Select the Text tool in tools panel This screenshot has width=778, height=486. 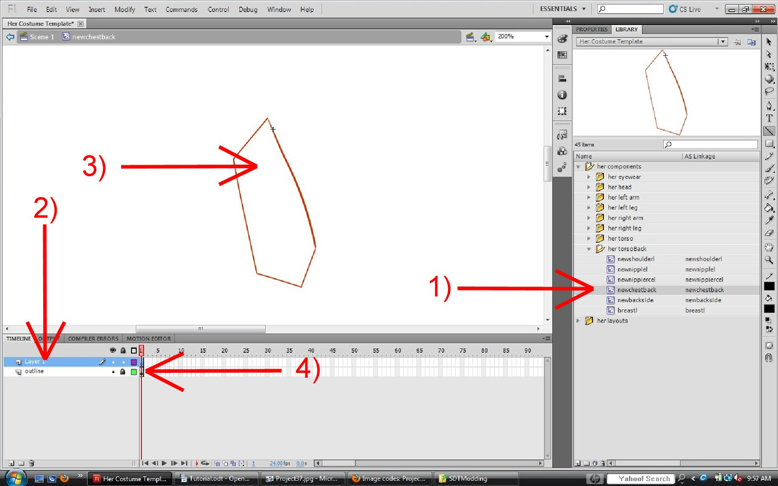pyautogui.click(x=769, y=118)
